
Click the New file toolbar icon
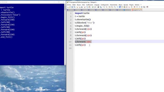tap(67, 7)
